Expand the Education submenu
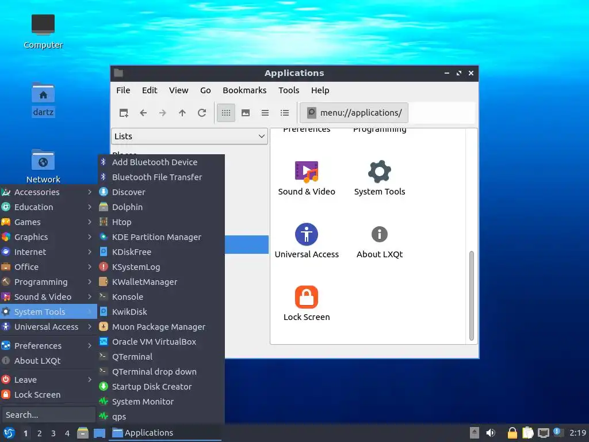Image resolution: width=589 pixels, height=442 pixels. coord(48,207)
